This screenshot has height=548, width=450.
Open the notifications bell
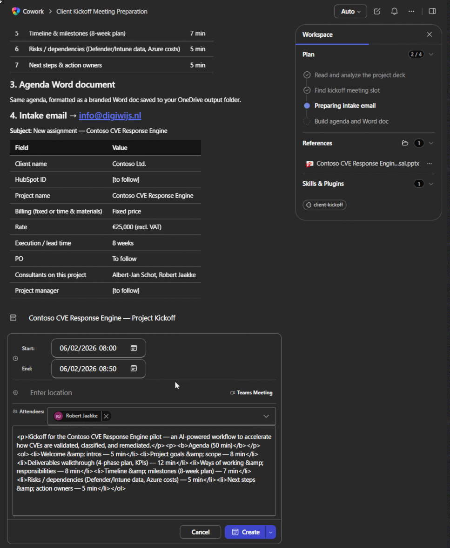click(394, 12)
